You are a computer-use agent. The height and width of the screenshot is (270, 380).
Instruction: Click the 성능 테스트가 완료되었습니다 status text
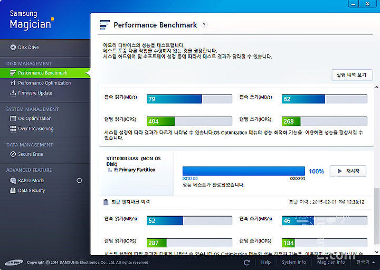click(x=214, y=185)
